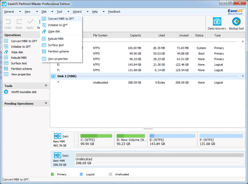
Task: Select the Unallocated 298.09 GB block on Disk2
Action: pos(160,159)
